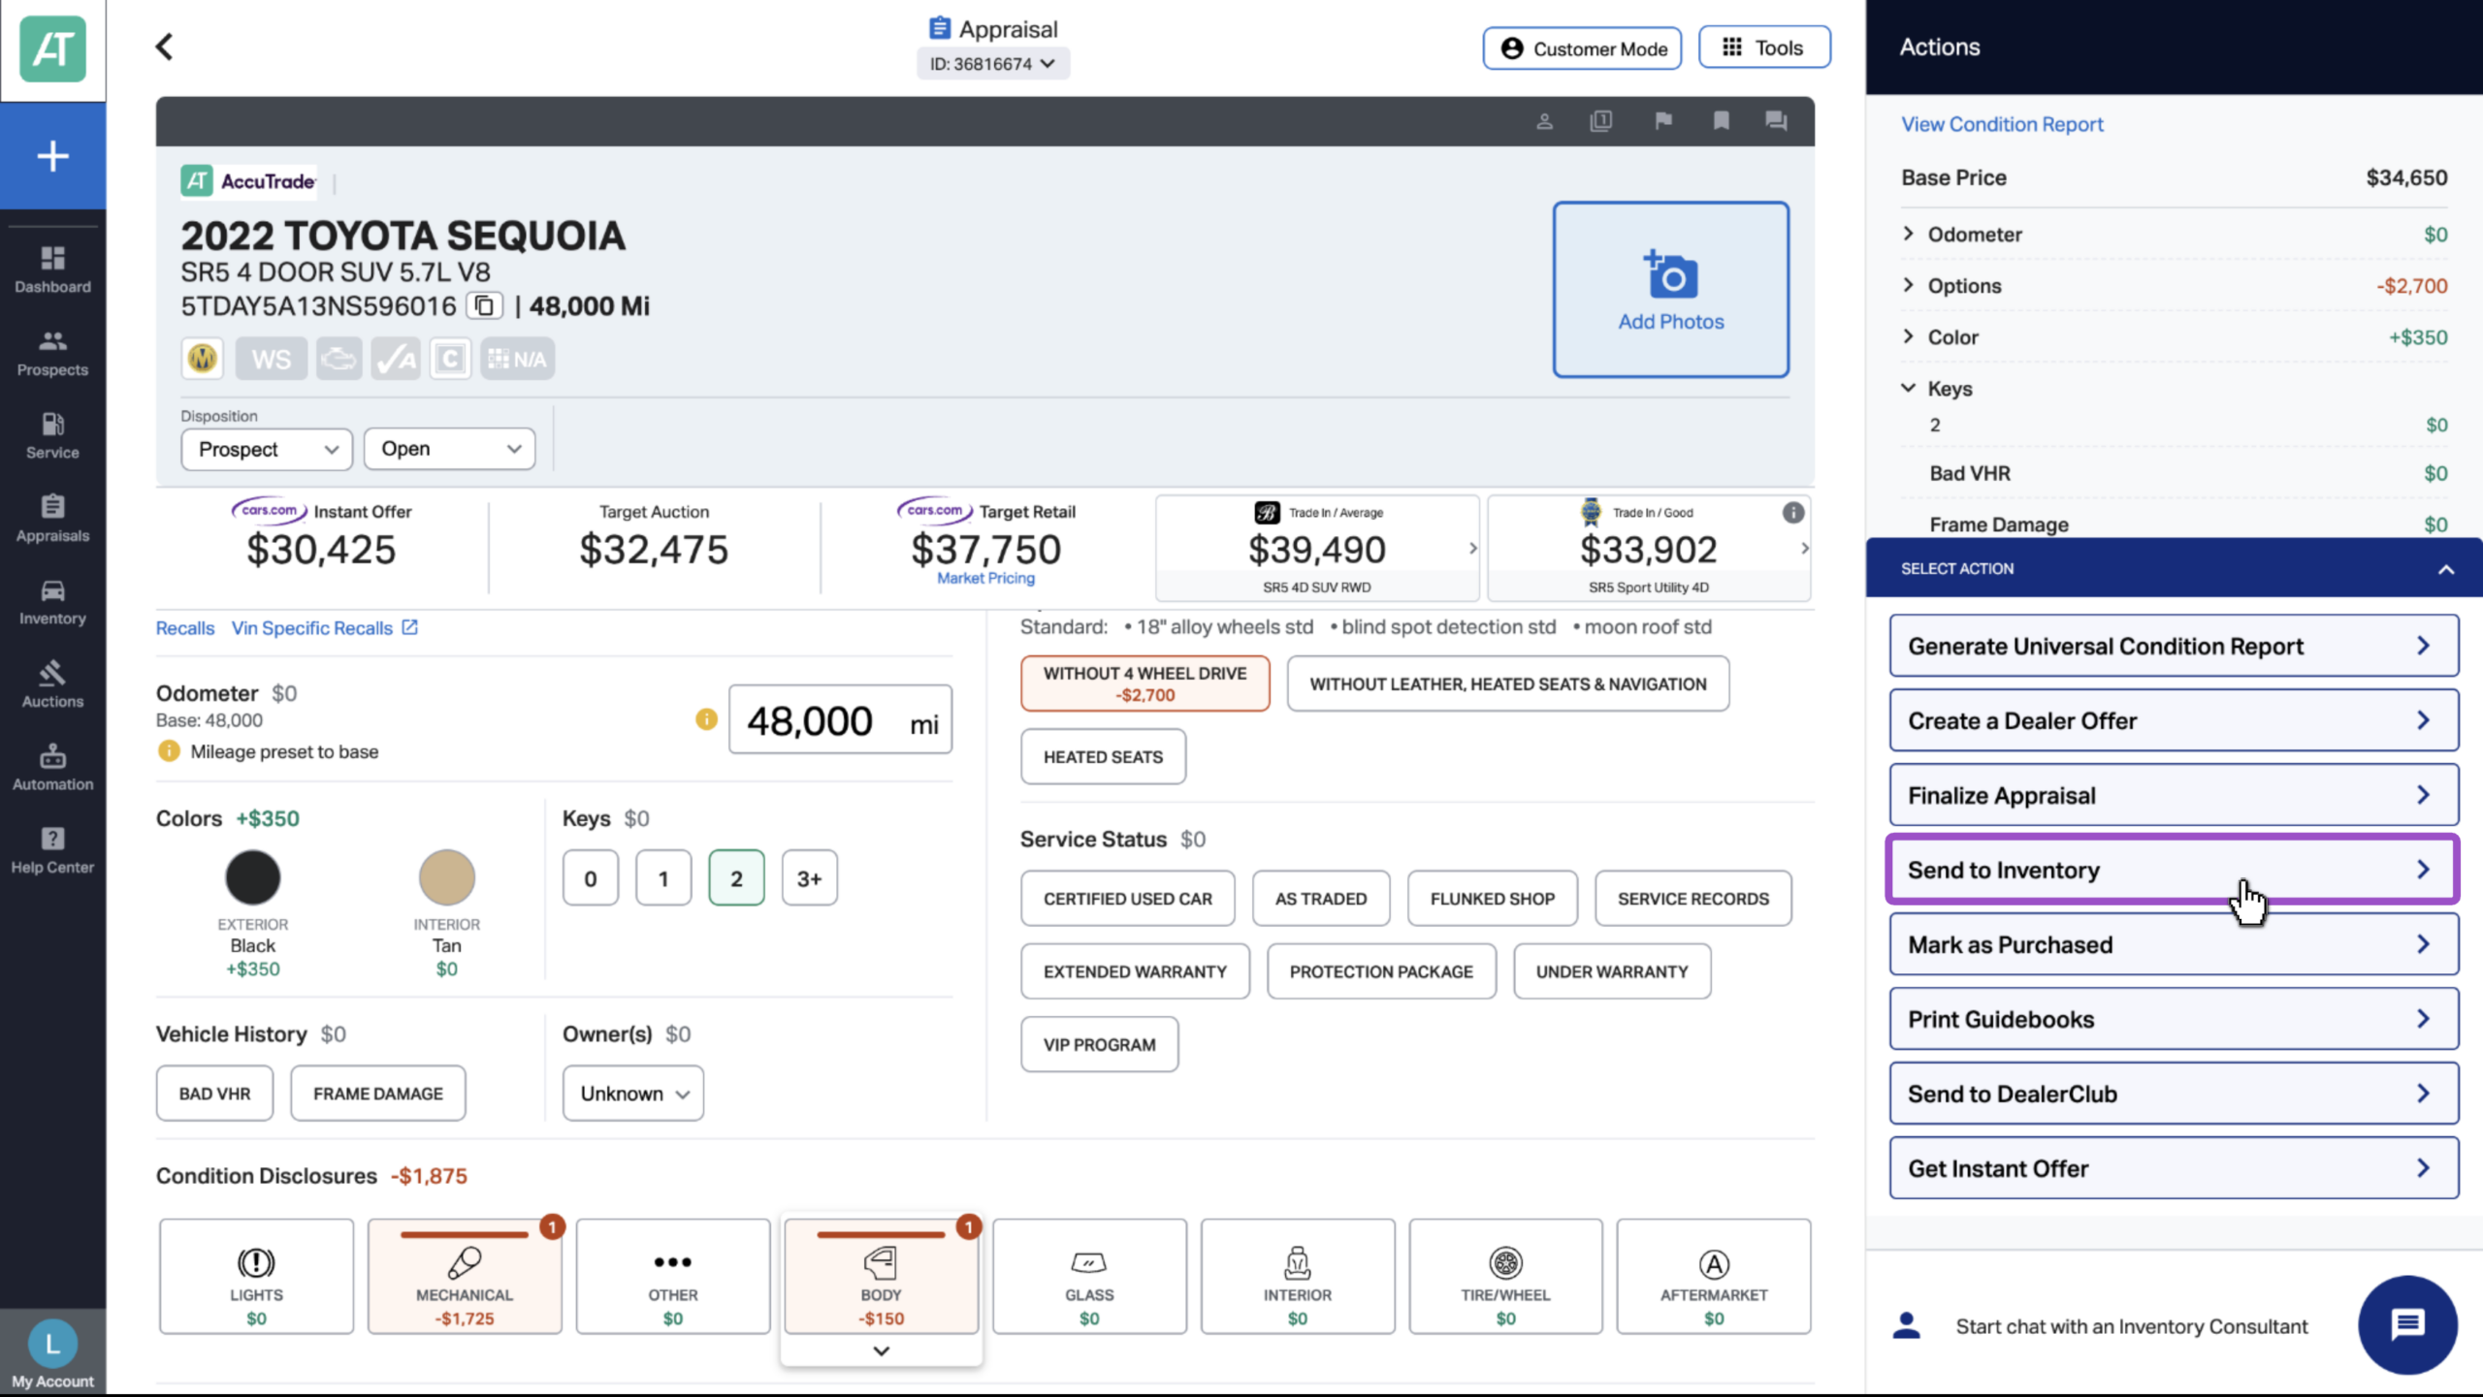Select 0 keys
Screen dimensions: 2483x1397
tap(590, 878)
